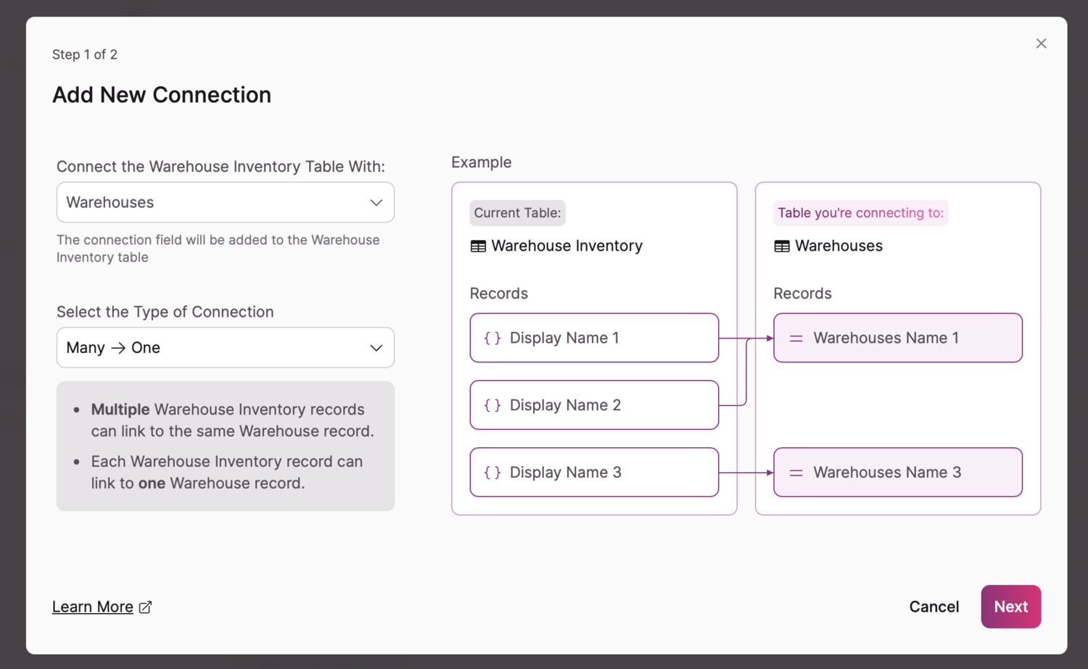Viewport: 1088px width, 669px height.
Task: Click the Learn More external link icon
Action: 146,607
